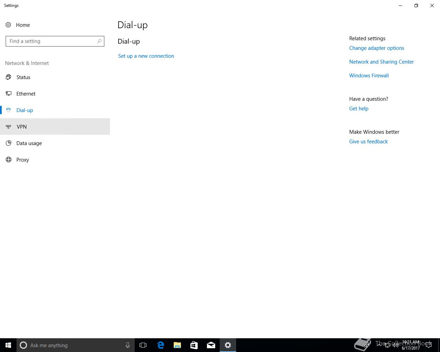Activate the Cortana microphone icon
Screen dimensions: 440x352
tap(128, 345)
